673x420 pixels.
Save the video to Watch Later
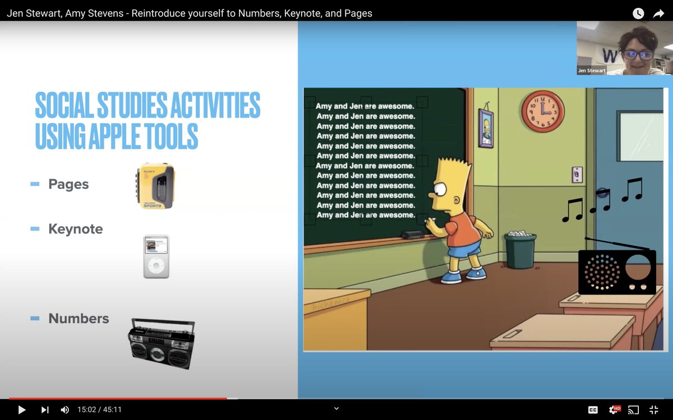pyautogui.click(x=638, y=13)
